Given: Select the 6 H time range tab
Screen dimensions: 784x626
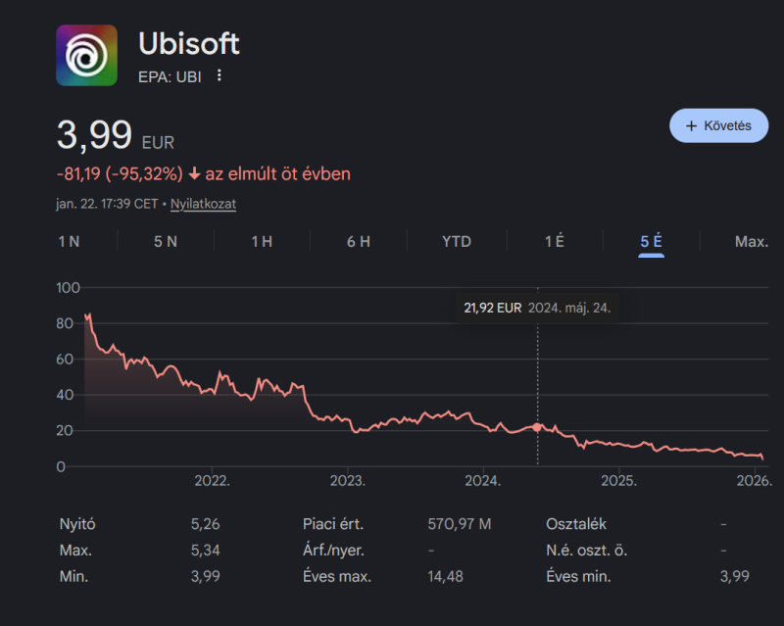Looking at the screenshot, I should pos(359,242).
